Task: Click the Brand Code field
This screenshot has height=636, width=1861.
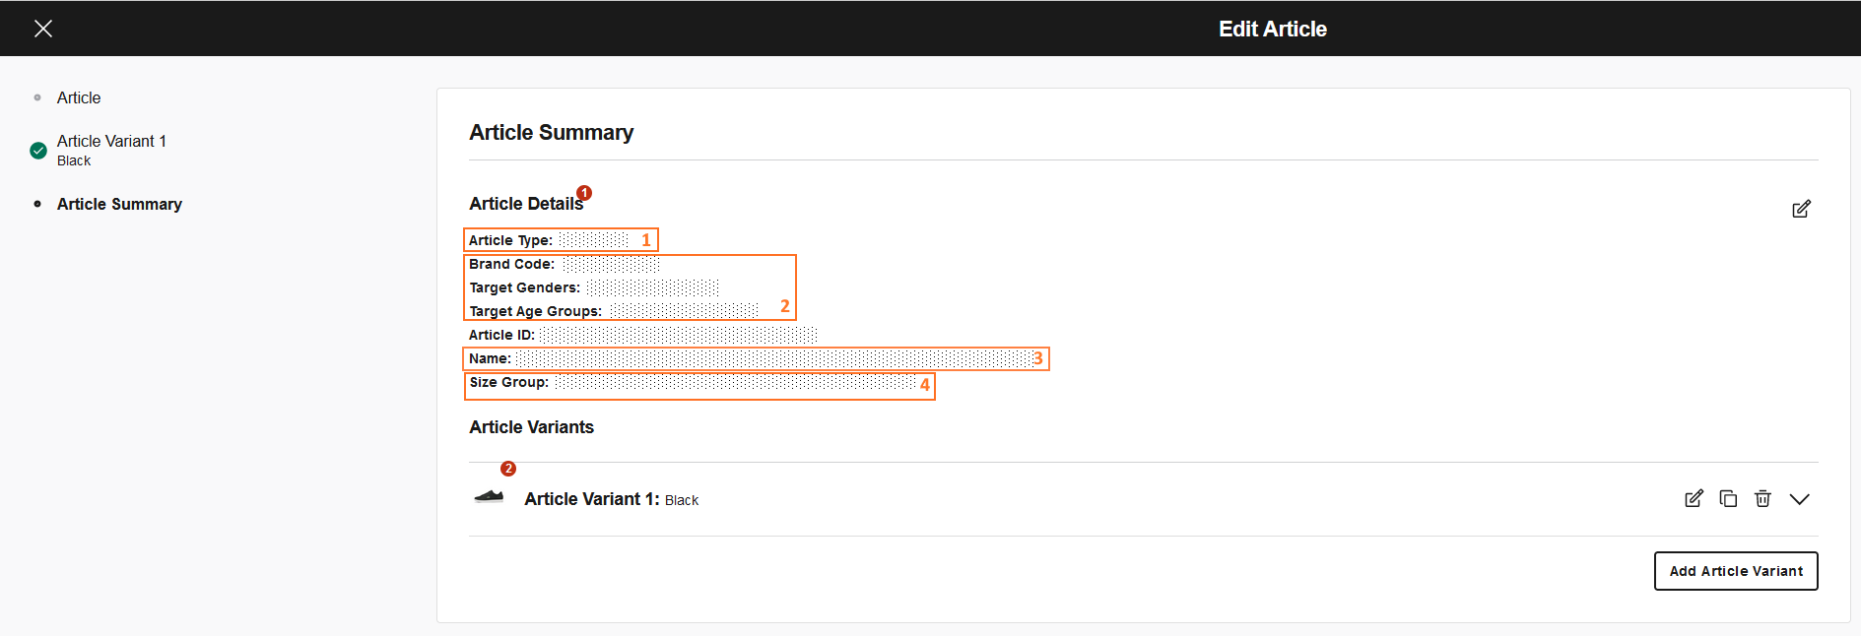Action: click(564, 264)
